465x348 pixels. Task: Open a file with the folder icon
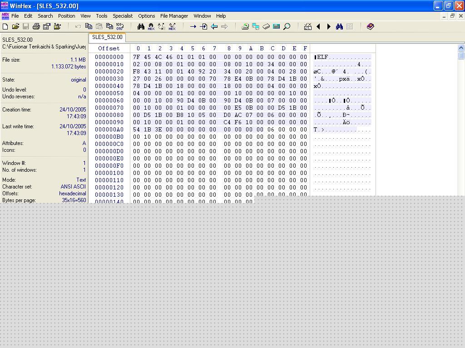pos(15,27)
